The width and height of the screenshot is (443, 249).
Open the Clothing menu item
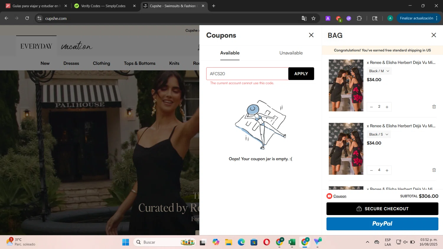101,63
